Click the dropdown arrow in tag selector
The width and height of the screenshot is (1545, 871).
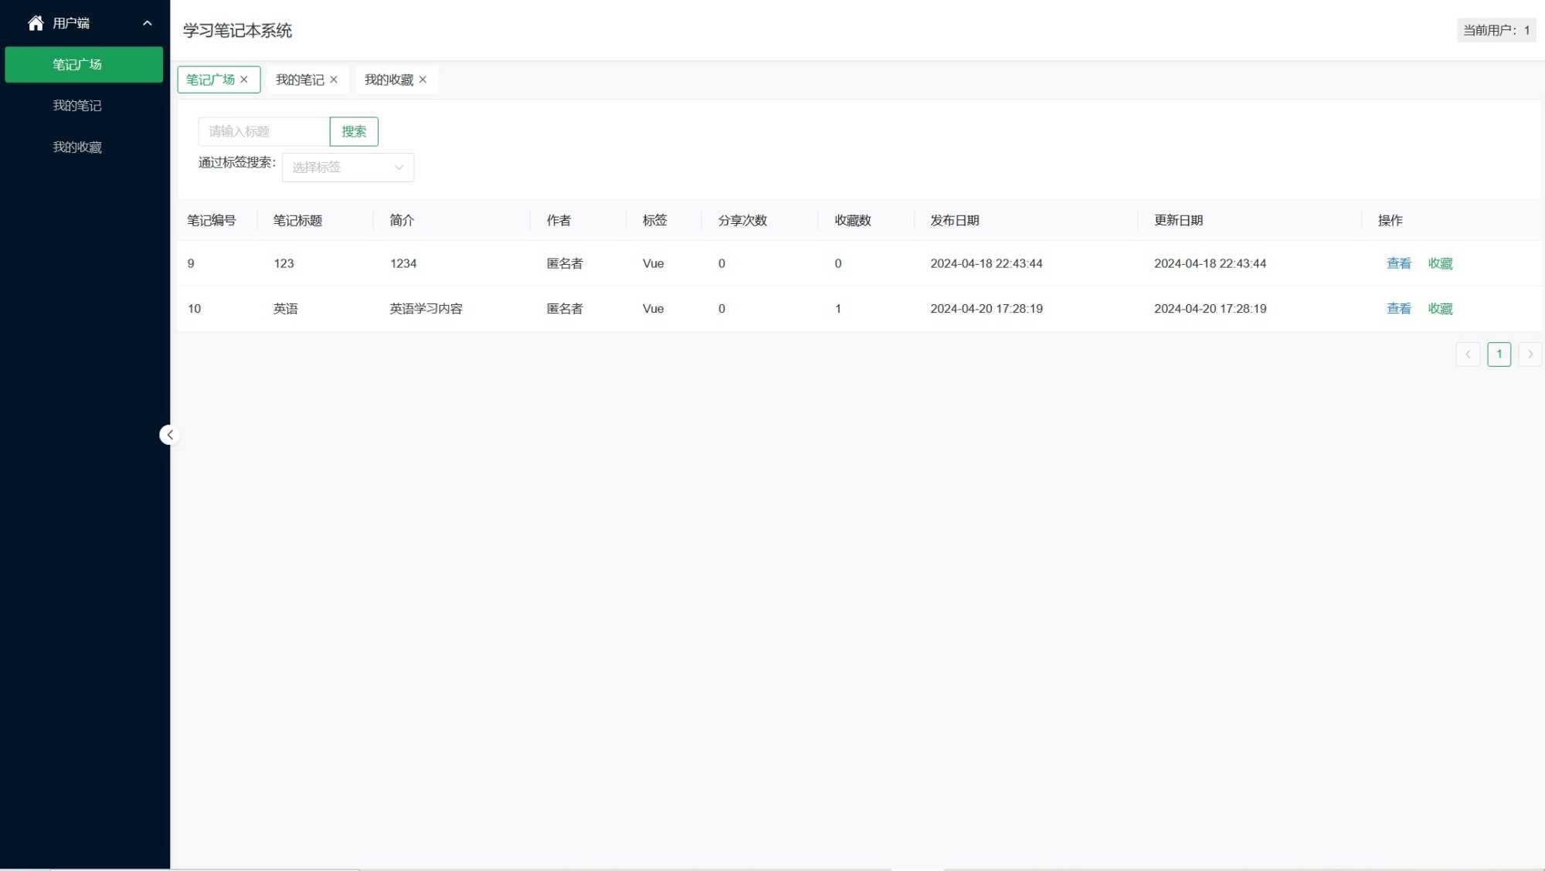point(399,168)
